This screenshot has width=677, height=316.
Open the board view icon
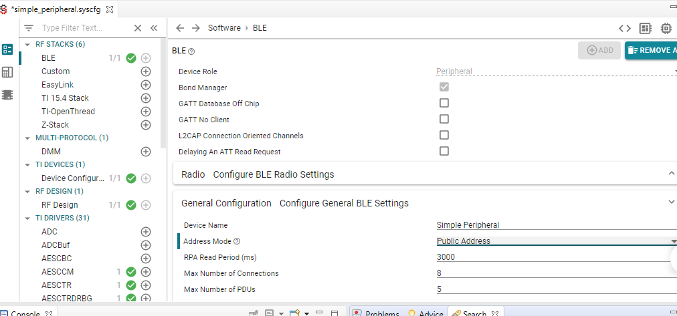[x=646, y=28]
